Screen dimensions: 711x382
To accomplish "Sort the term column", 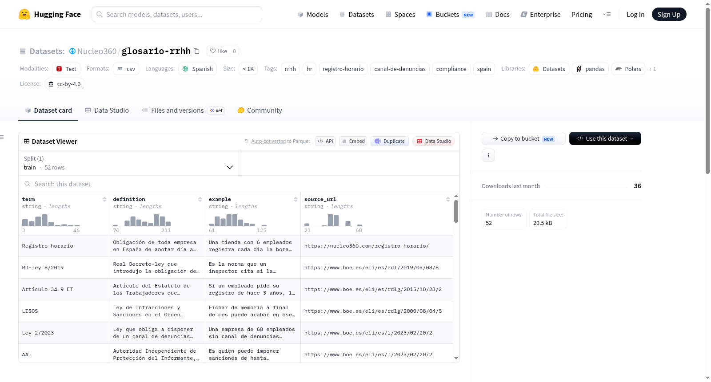I will point(104,199).
